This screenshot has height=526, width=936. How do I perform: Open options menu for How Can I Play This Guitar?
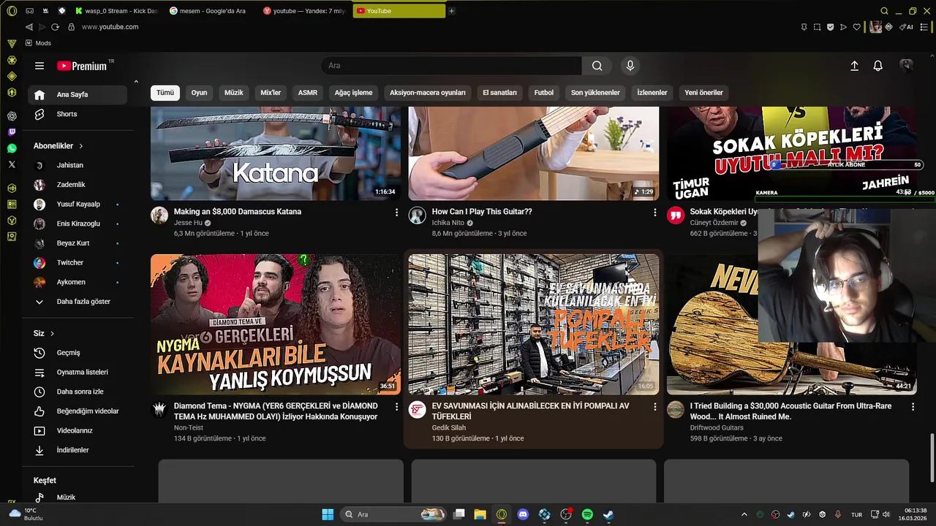click(655, 213)
